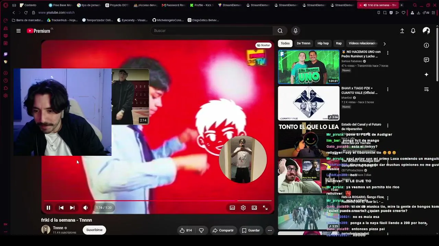
Task: Open the Twitch sidebar icon
Action: [x=5, y=54]
